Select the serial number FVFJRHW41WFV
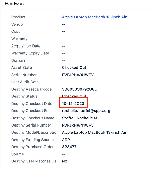Viewport: 156px width, 171px height. click(x=78, y=75)
